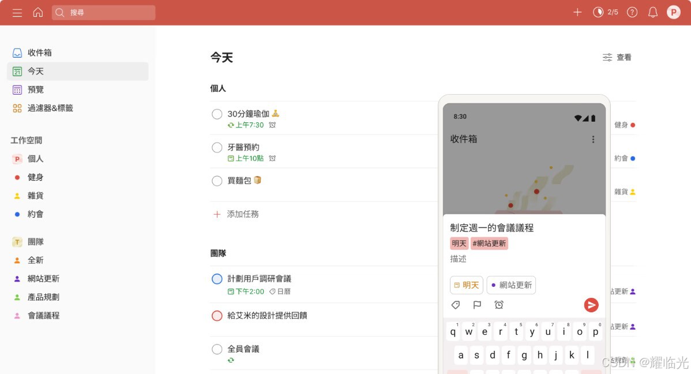
Task: Click the 描述 description field on phone
Action: pyautogui.click(x=459, y=259)
